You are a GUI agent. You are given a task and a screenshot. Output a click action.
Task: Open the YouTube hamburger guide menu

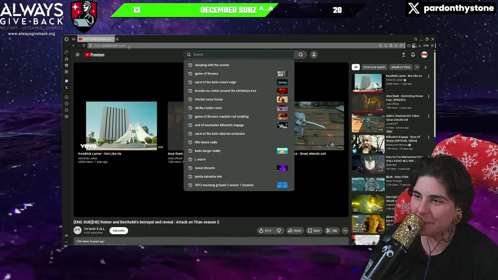77,55
